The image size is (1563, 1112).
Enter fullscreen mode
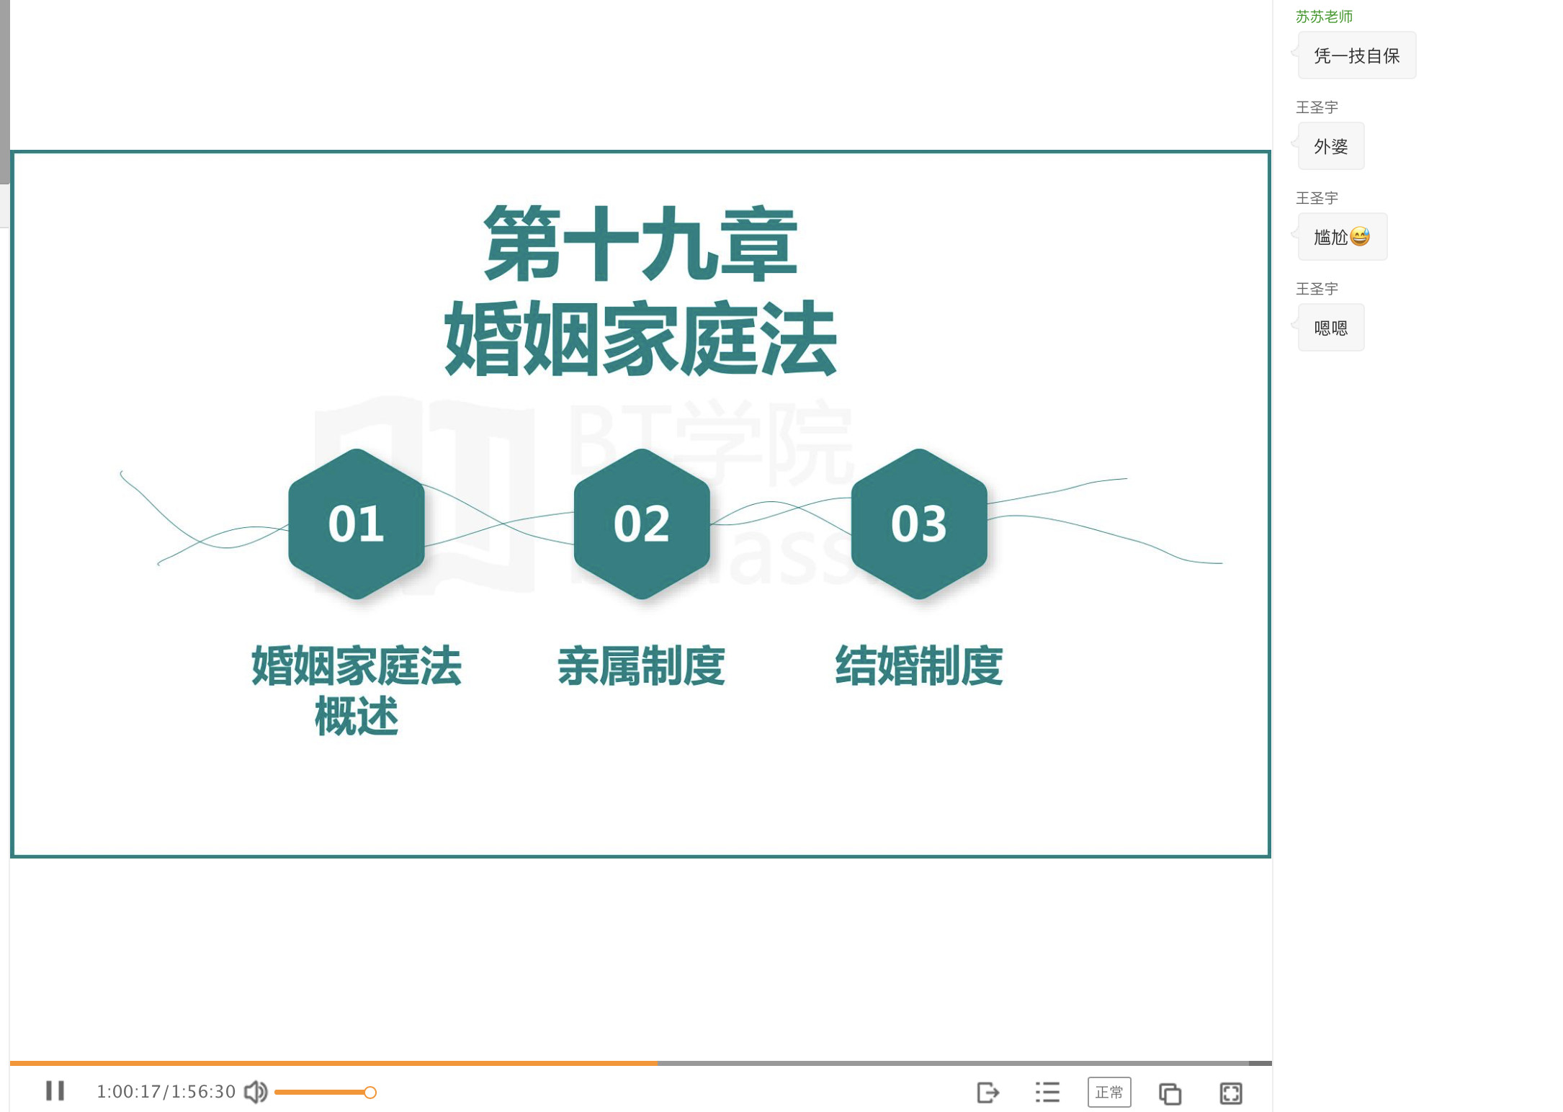pos(1231,1093)
